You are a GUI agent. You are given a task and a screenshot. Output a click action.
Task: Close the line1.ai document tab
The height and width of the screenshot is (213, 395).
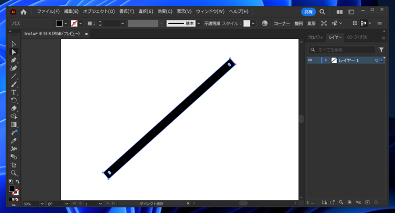tap(87, 34)
